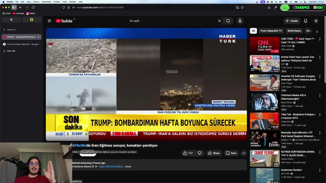The width and height of the screenshot is (326, 183).
Task: Open options for Amiral Cihat Yaycı video
Action: pyautogui.click(x=320, y=57)
